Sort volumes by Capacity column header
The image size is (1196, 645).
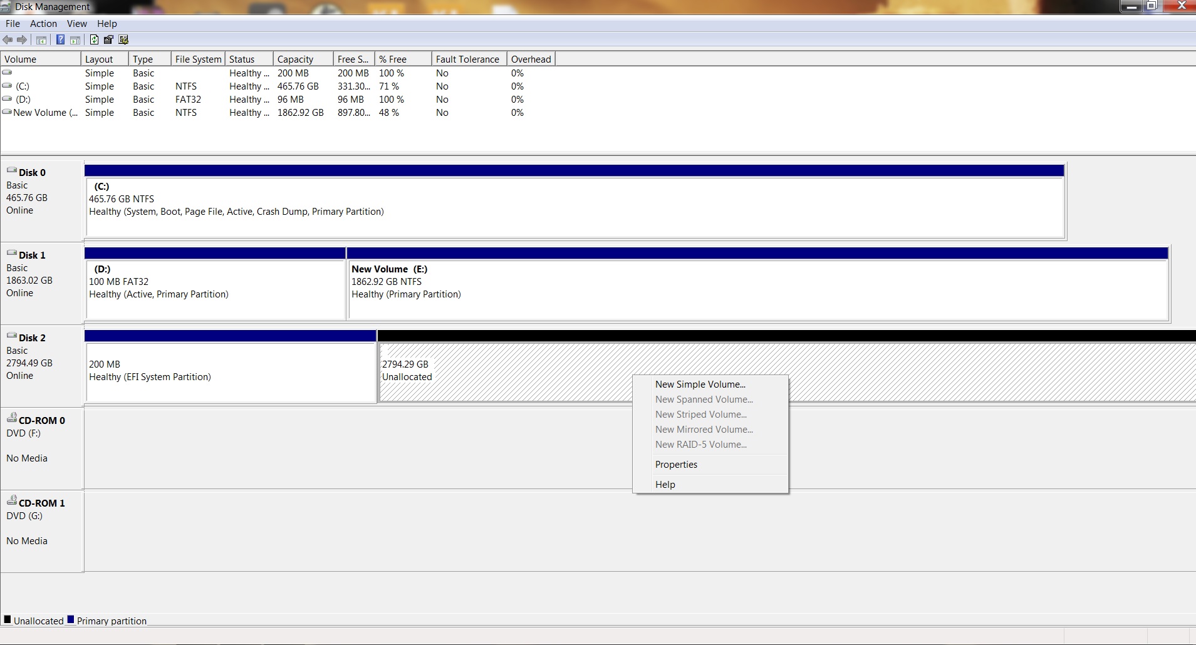295,59
